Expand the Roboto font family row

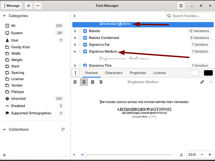coord(75,31)
